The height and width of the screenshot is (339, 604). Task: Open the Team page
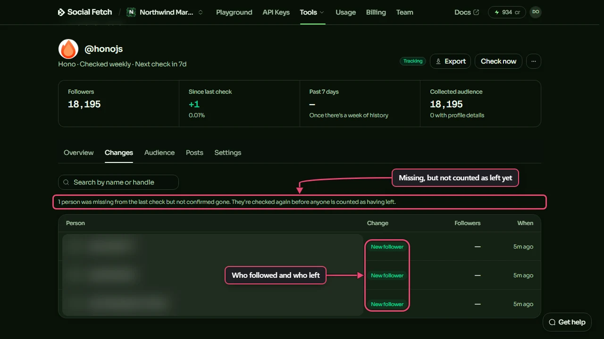pyautogui.click(x=404, y=12)
